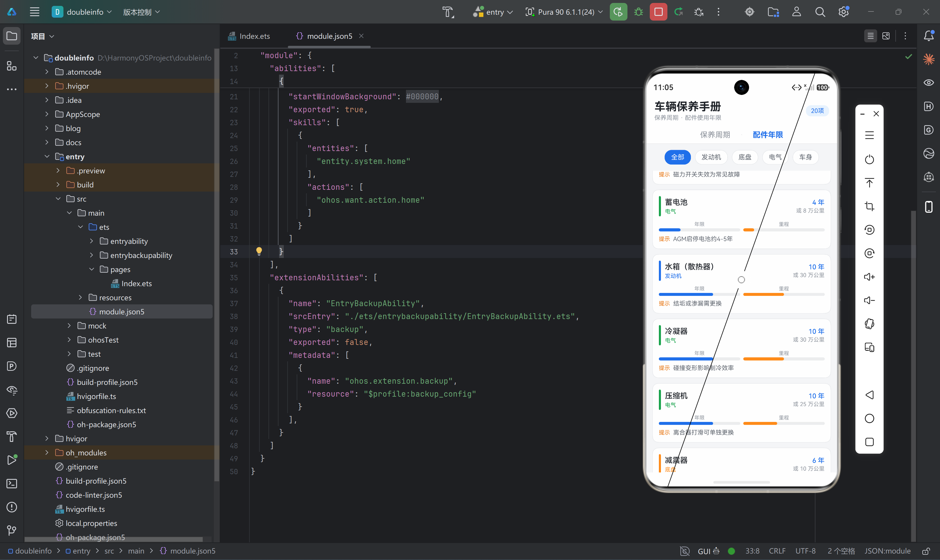This screenshot has width=940, height=560.
Task: Select the 全部 filter chip
Action: 677,157
